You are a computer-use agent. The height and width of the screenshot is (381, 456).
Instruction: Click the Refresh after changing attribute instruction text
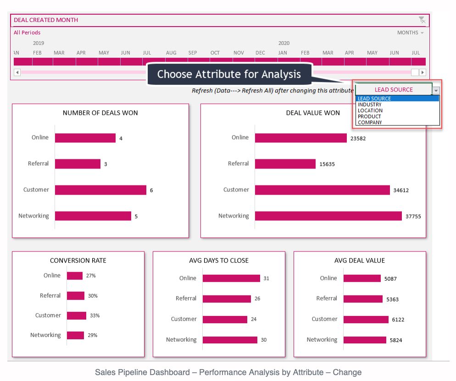[x=272, y=91]
